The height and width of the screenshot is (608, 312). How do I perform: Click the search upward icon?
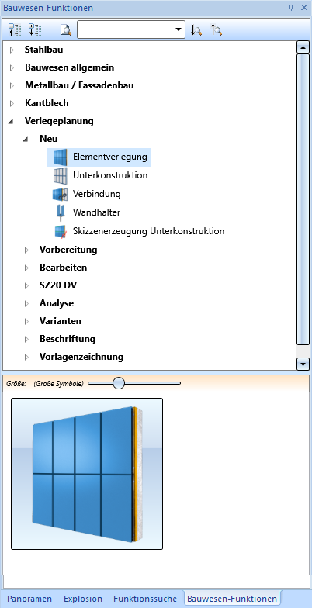216,29
